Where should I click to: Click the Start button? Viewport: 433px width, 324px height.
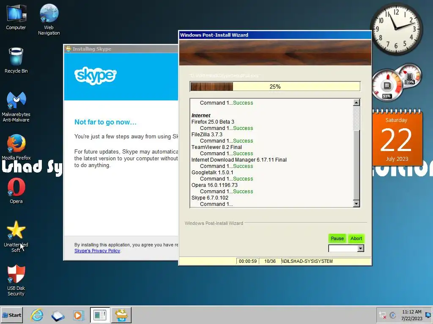tap(11, 315)
